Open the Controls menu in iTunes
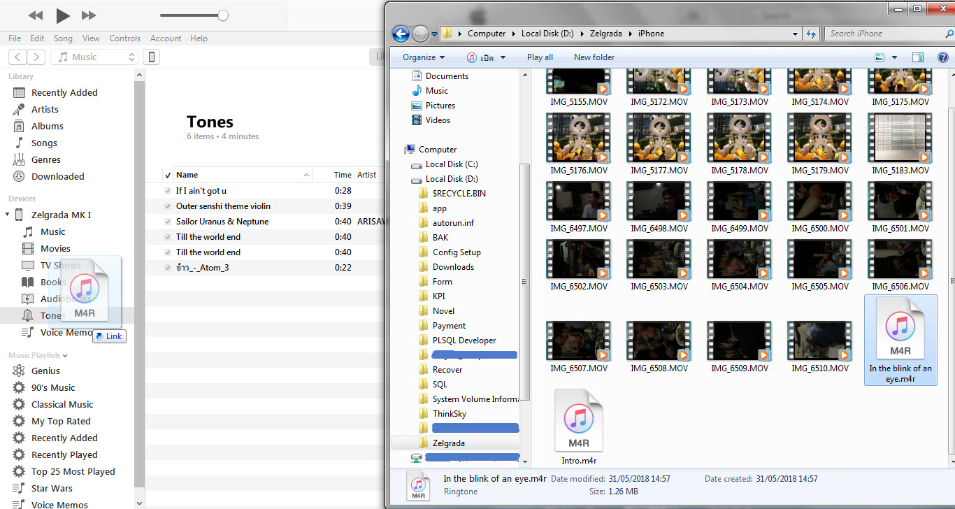This screenshot has width=955, height=509. (x=125, y=38)
